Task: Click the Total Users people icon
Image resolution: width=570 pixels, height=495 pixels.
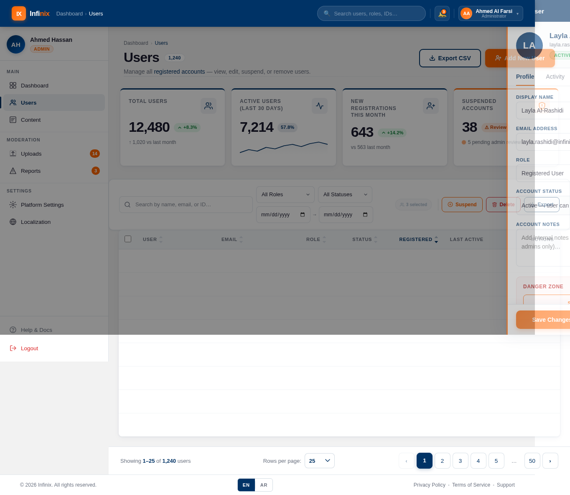Action: 209,106
